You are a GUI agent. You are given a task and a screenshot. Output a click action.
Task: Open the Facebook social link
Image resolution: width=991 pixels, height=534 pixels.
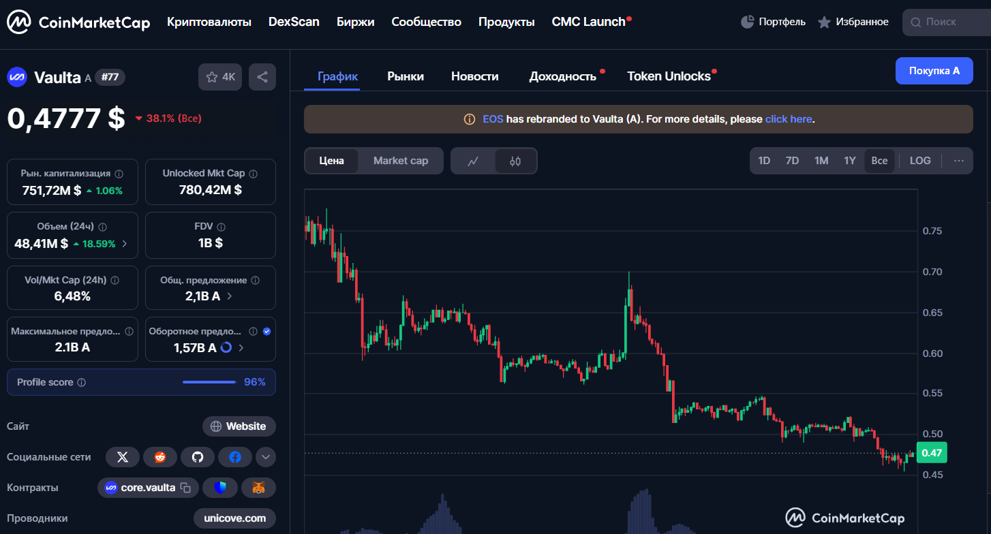pos(235,457)
